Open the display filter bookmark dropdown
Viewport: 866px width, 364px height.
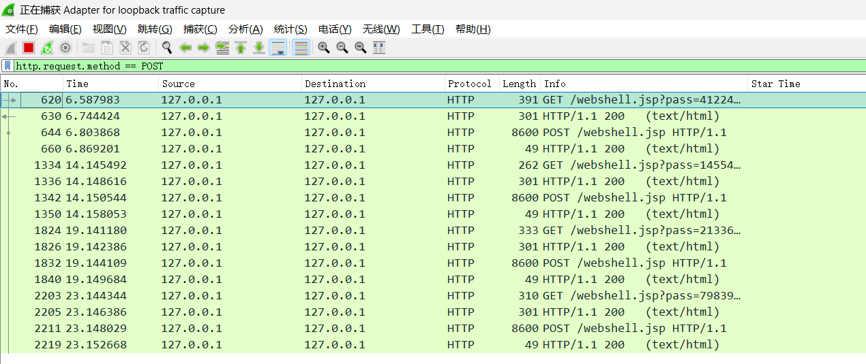click(8, 66)
